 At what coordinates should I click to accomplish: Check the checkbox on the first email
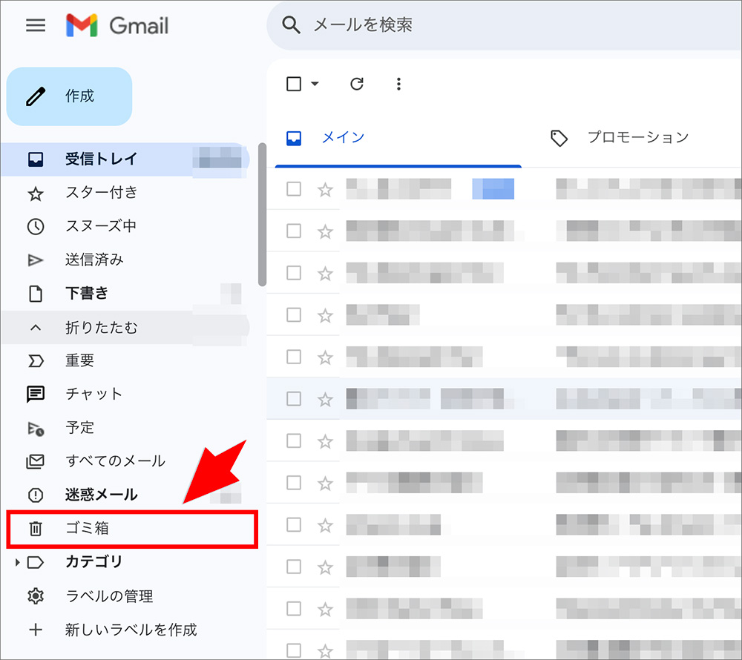click(293, 189)
